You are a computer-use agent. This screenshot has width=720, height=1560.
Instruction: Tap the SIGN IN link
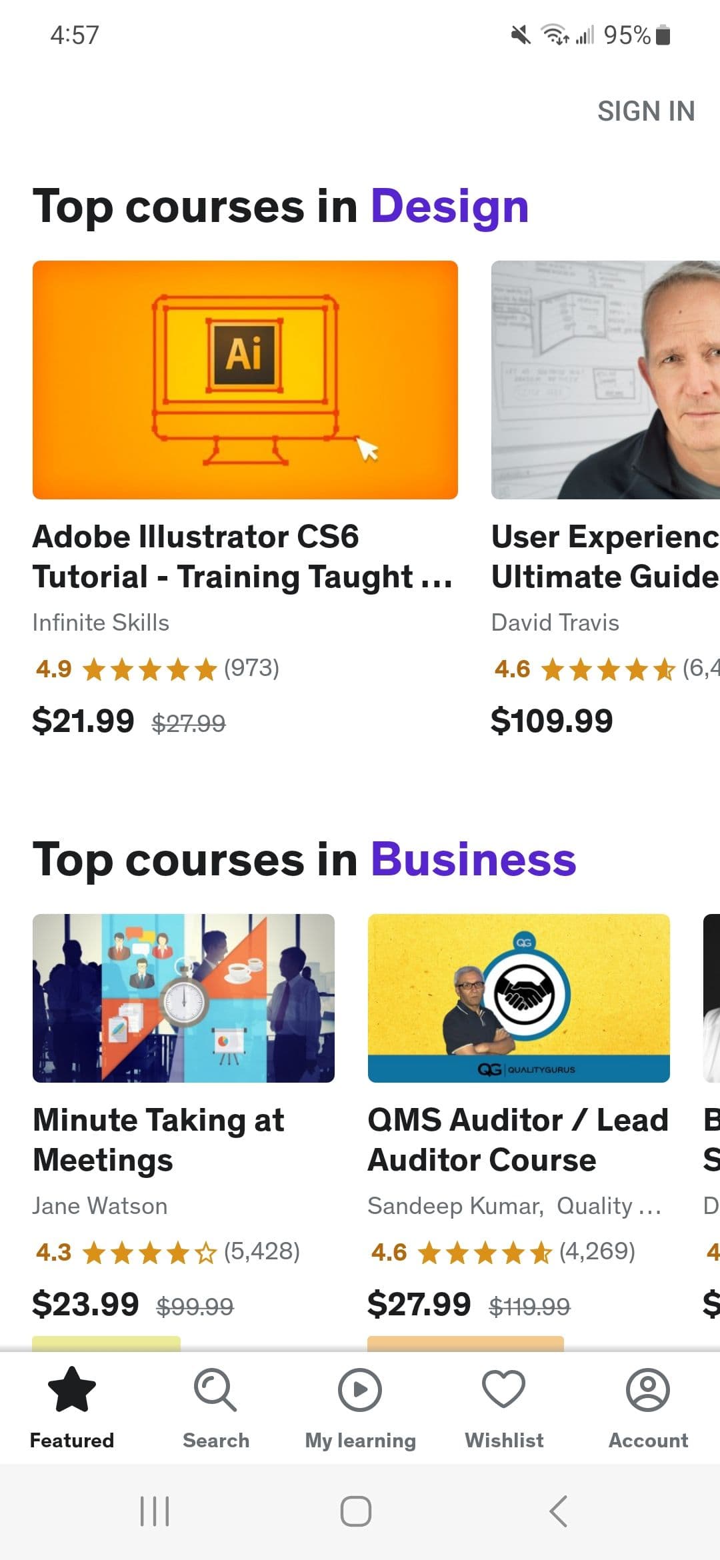[646, 110]
